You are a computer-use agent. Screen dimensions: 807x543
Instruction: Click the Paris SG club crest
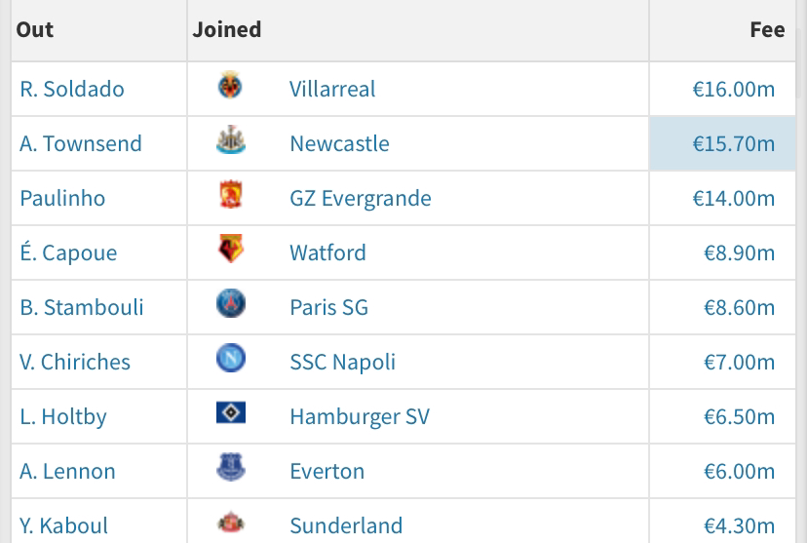231,303
